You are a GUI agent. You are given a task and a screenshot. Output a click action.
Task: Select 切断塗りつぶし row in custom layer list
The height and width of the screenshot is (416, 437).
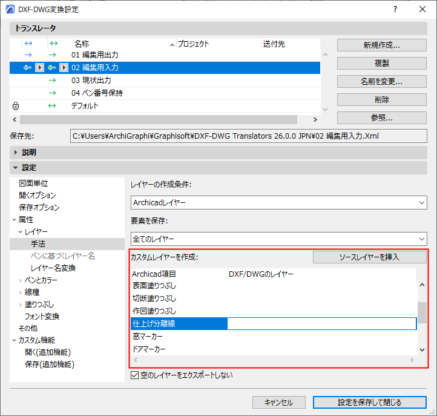(x=274, y=299)
